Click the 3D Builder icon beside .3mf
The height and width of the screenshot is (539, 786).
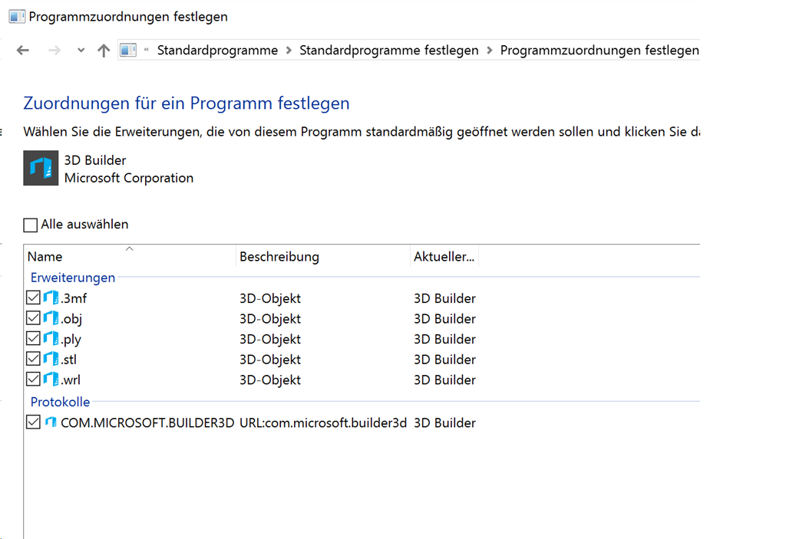point(51,297)
